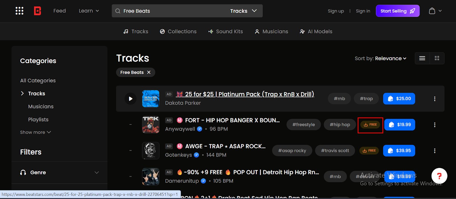
Task: Add FORT track for $19.99 to cart
Action: [x=400, y=125]
